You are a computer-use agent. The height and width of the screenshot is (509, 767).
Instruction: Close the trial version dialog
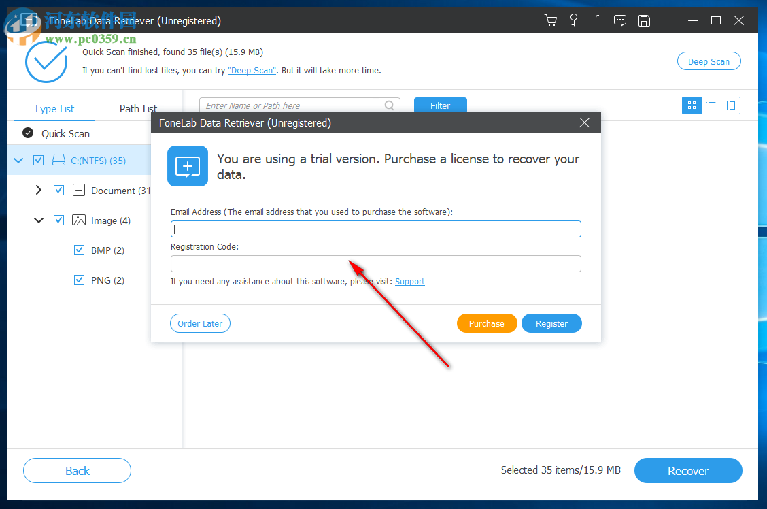pos(585,123)
